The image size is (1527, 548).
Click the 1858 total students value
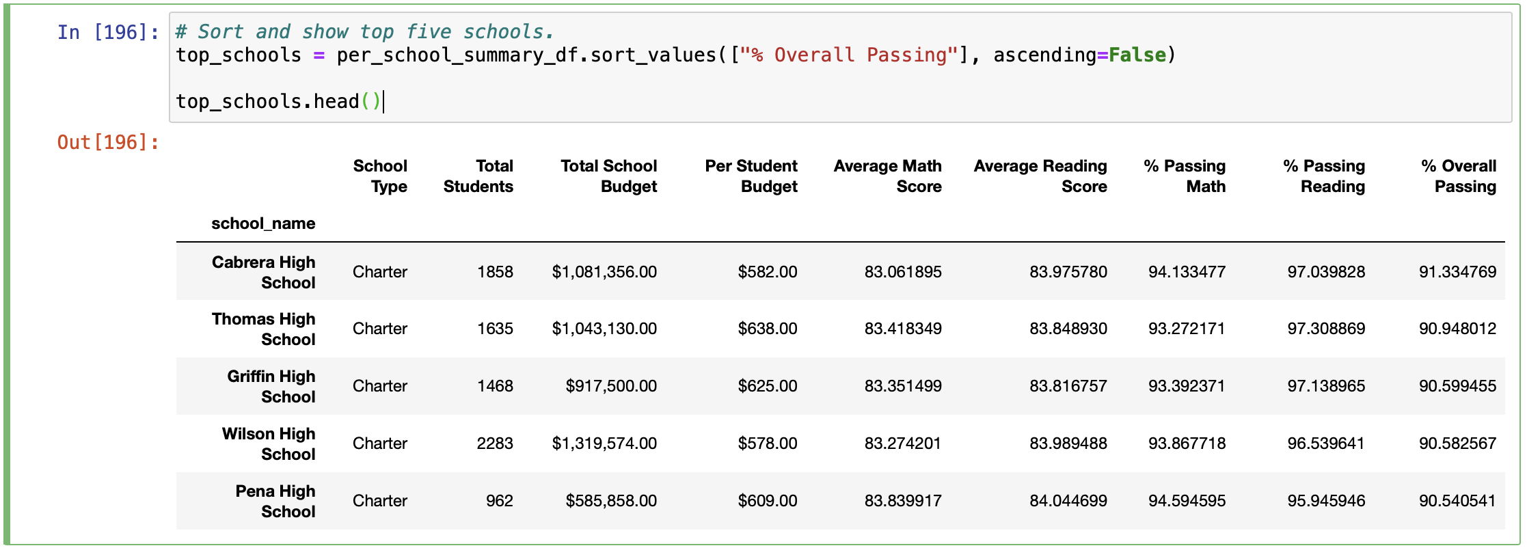[495, 272]
